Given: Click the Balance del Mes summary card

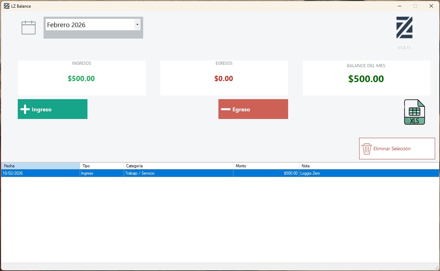Looking at the screenshot, I should coord(366,78).
